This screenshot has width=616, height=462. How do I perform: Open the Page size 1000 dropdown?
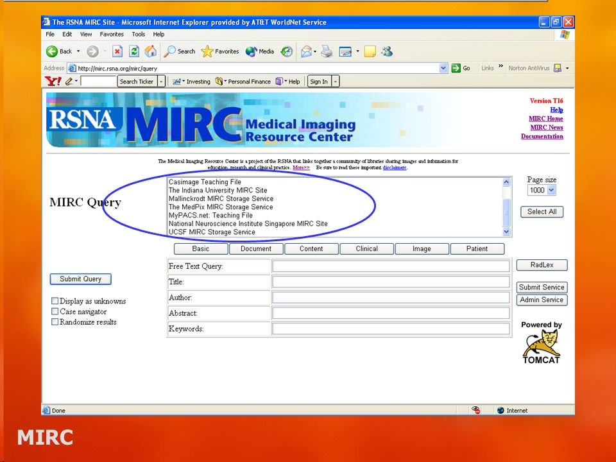coord(542,190)
